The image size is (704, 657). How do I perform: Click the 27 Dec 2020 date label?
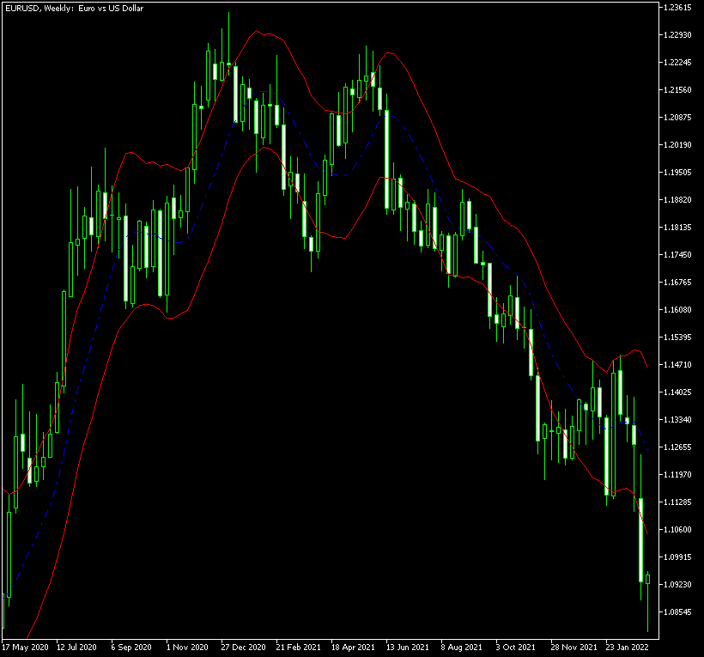244,647
